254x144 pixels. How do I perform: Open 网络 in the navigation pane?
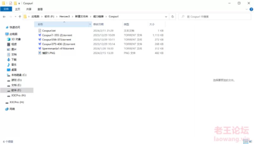coord(12,109)
